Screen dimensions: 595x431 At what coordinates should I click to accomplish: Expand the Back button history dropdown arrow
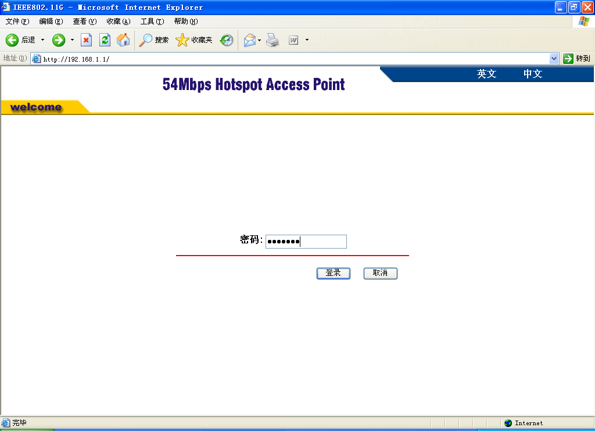42,40
